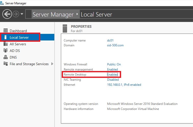This screenshot has height=127, width=193.
Task: Open Ethernet 192.168.0.1 IPv6 enabled link
Action: pyautogui.click(x=124, y=85)
